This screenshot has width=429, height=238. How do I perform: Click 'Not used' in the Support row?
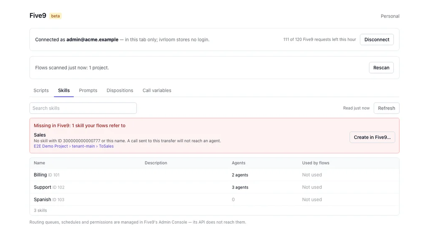(312, 187)
